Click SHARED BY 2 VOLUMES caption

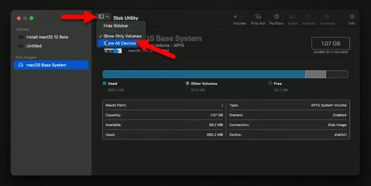[330, 52]
